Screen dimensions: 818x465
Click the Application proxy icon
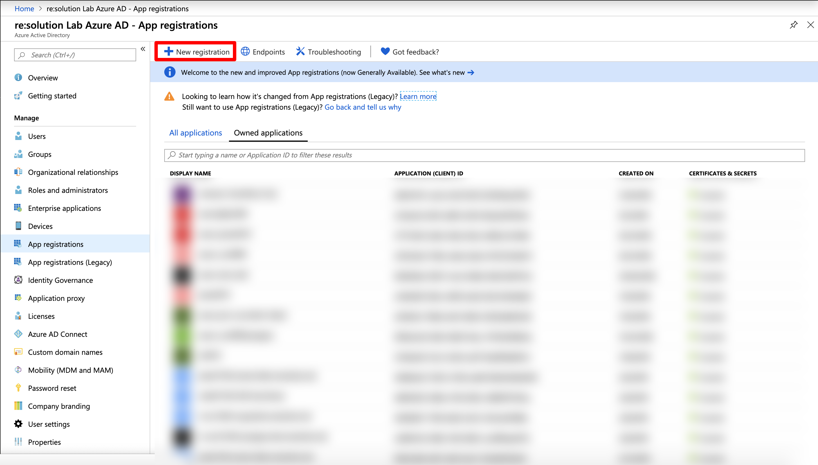tap(18, 298)
